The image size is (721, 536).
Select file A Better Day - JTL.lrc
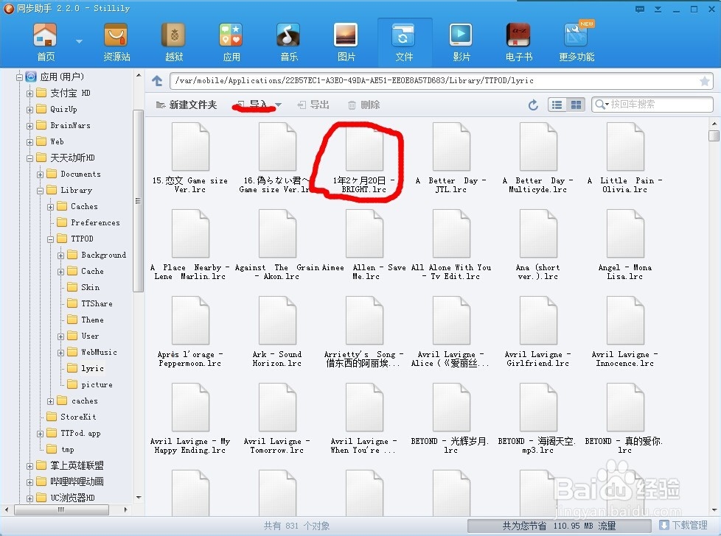click(451, 158)
